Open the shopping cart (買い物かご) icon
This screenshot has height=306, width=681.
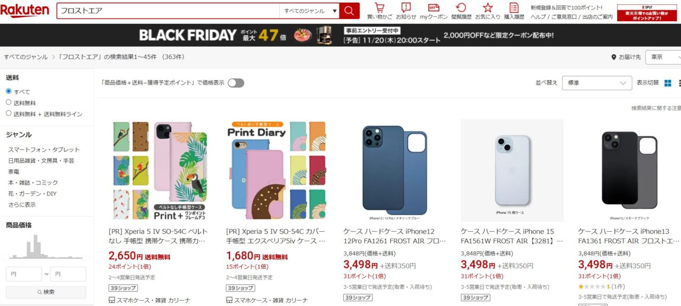[x=379, y=11]
